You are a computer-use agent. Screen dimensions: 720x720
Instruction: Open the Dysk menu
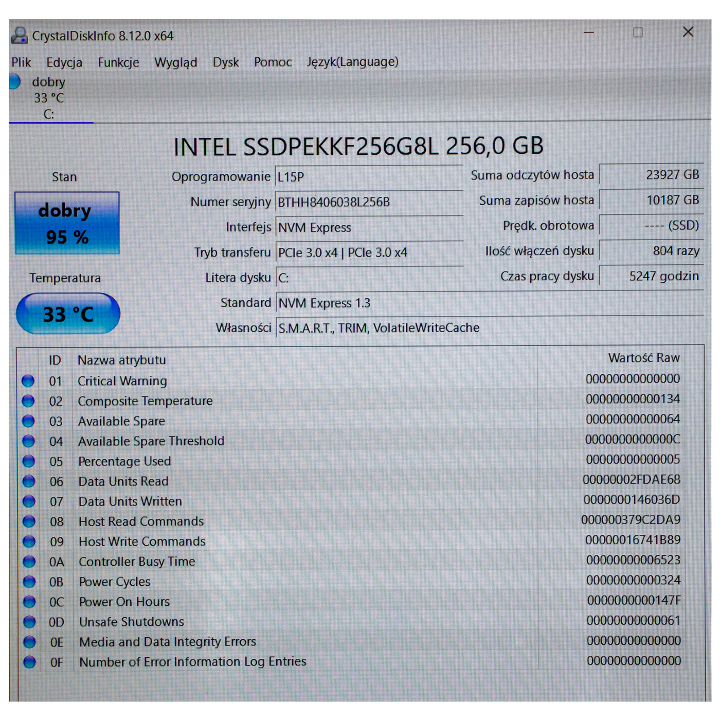[x=226, y=62]
